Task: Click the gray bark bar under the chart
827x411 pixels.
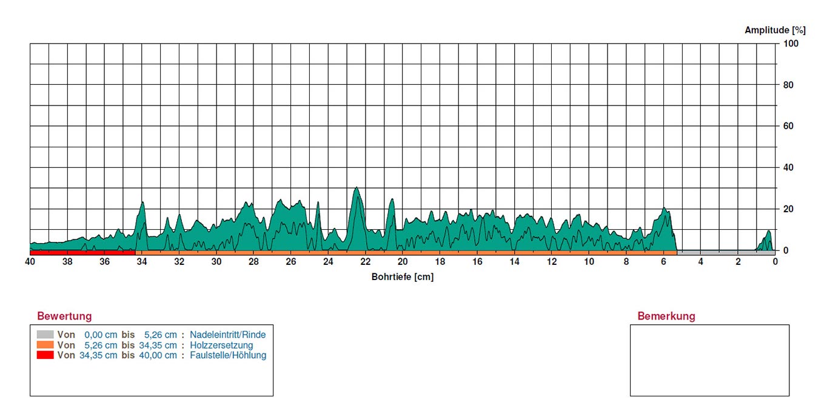Action: [x=726, y=252]
